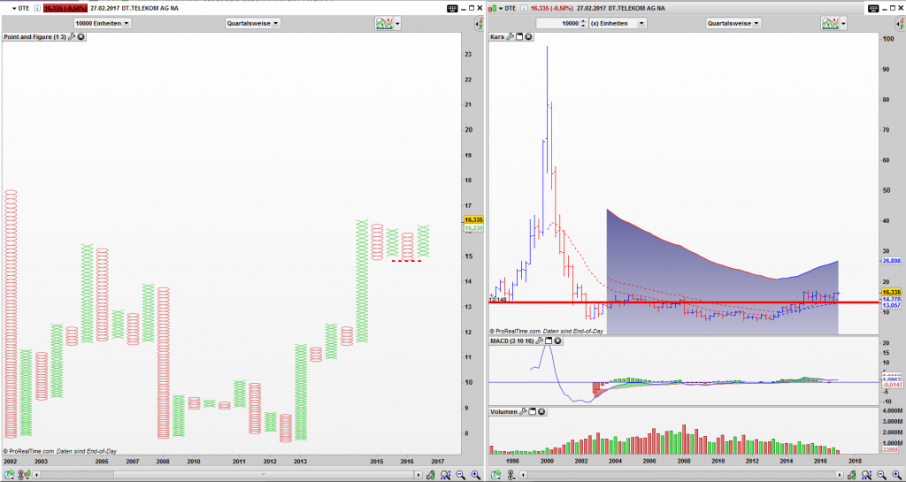Click the info icon beside DTE, right chart
Image resolution: width=906 pixels, height=482 pixels.
524,8
